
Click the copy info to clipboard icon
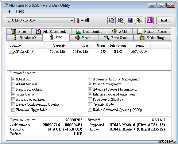[111, 20]
